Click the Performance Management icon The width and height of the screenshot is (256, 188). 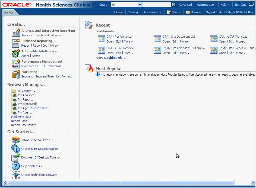[x=16, y=64]
